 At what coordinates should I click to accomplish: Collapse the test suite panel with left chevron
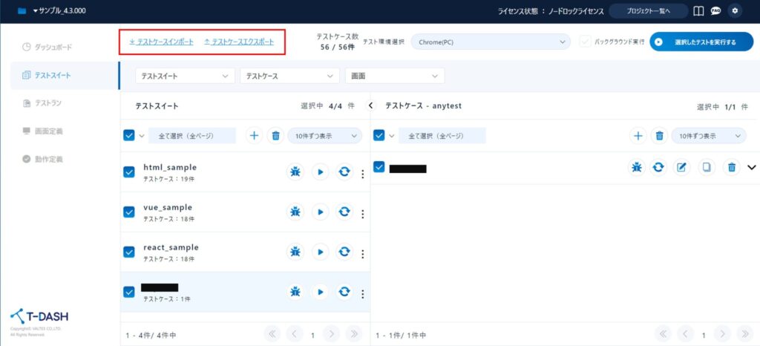coord(372,106)
